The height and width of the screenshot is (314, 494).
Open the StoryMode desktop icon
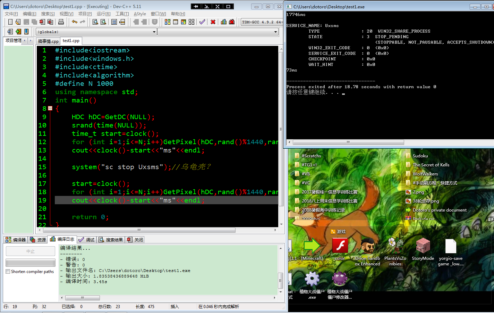[x=423, y=249]
